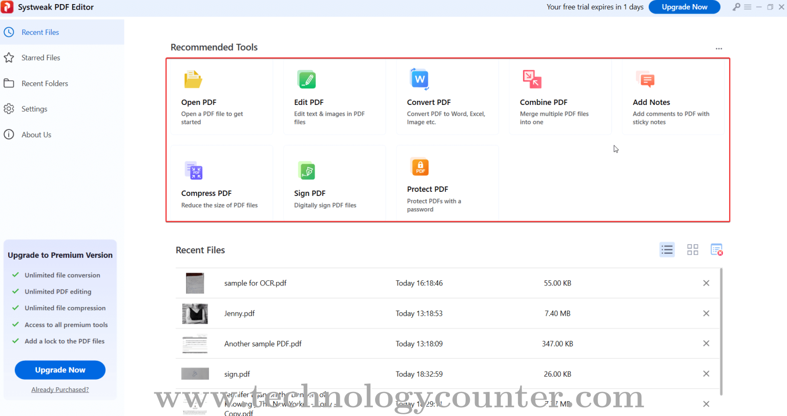Select the file name sample for OCR.pdf

255,283
